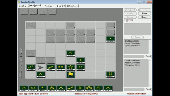Viewport: 170px width, 96px height.
Task: Click the AutoLoad button
Action: pos(130,10)
